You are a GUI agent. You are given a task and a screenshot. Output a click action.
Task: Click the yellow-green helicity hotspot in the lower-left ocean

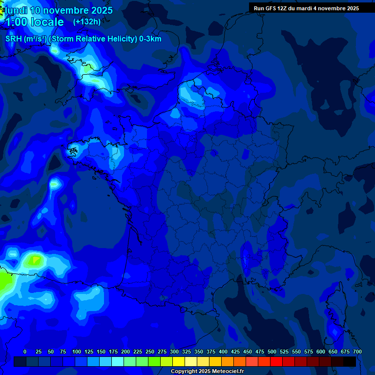pyautogui.click(x=34, y=260)
